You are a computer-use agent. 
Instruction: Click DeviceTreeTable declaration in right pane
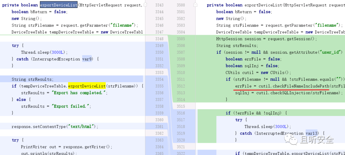click(280, 32)
